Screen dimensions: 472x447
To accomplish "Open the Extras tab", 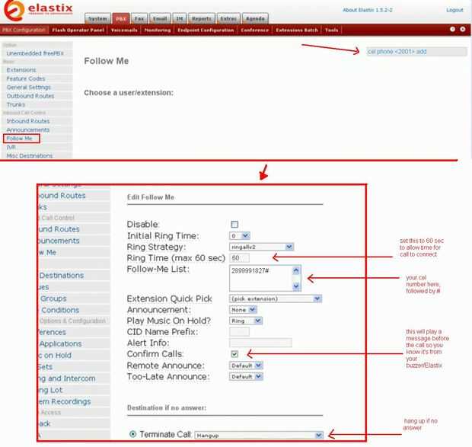I will coord(228,18).
